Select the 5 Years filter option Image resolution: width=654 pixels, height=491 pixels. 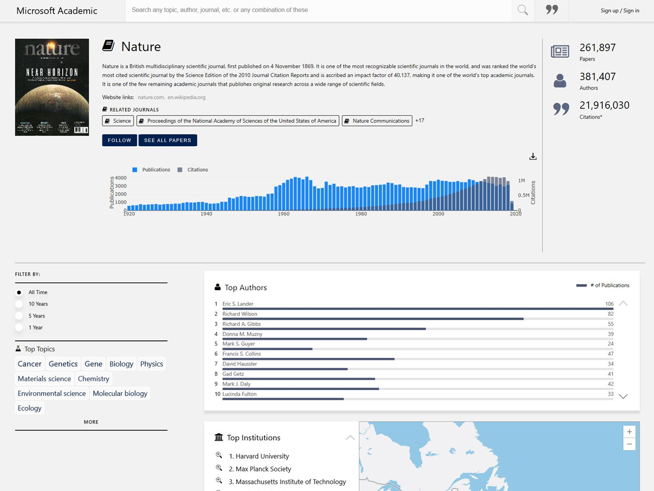point(20,316)
